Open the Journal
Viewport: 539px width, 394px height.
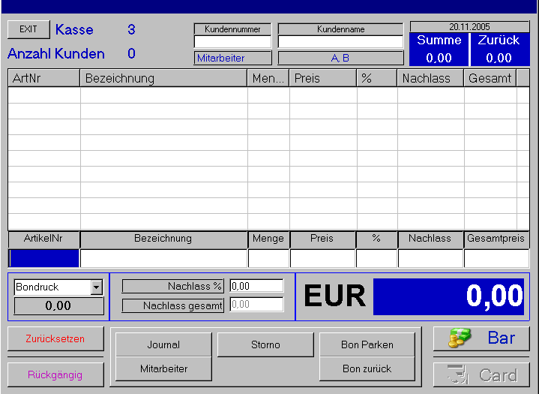coord(163,345)
